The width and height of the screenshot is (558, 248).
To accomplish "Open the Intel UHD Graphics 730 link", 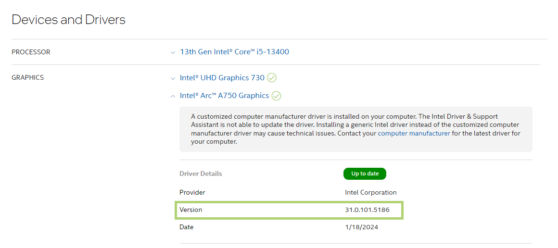I will pos(222,78).
